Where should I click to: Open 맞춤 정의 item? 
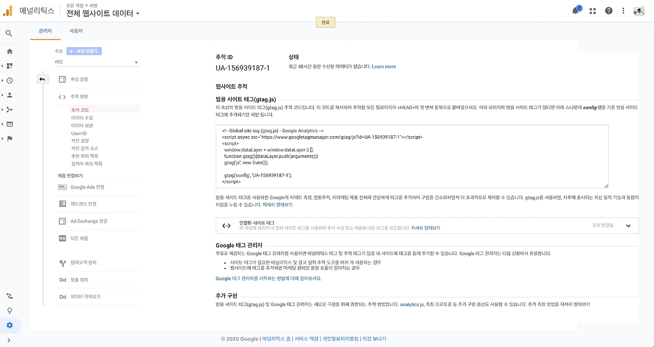click(79, 280)
